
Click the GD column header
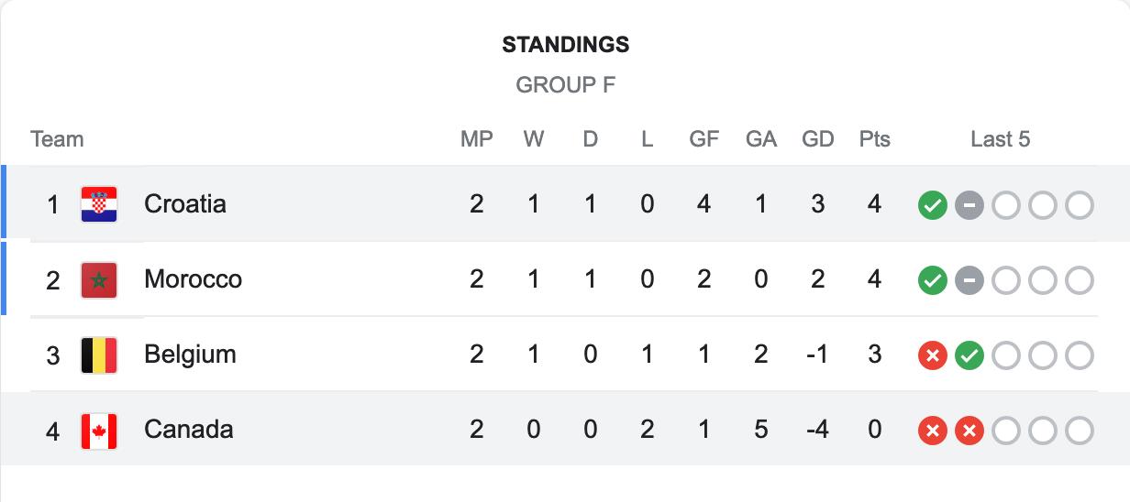pyautogui.click(x=818, y=139)
